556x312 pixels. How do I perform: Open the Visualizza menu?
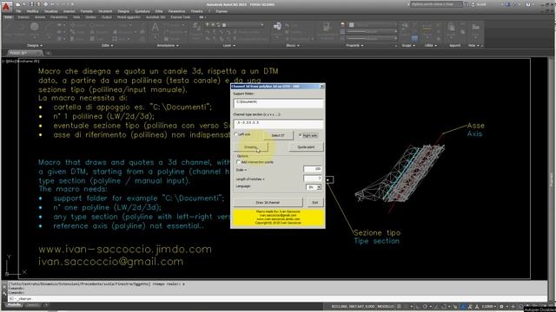(51, 11)
